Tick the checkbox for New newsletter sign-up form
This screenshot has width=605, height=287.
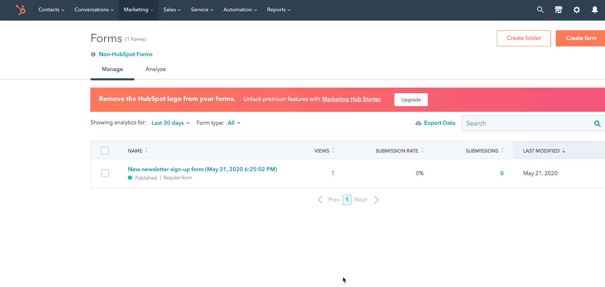[x=105, y=173]
